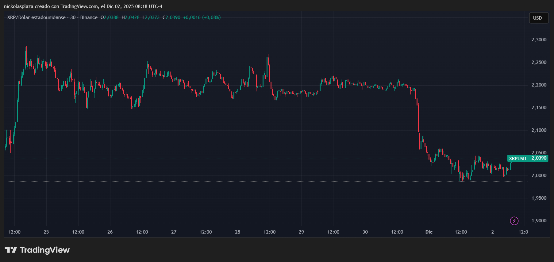This screenshot has height=262, width=554.
Task: Click the 2,3000 price axis label
Action: [x=539, y=40]
